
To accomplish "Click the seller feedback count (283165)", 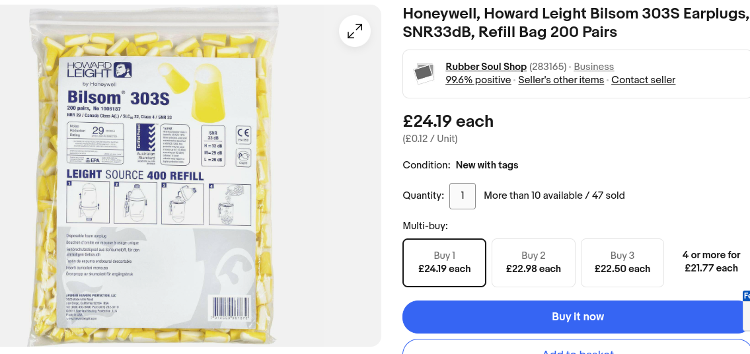I will click(x=548, y=67).
